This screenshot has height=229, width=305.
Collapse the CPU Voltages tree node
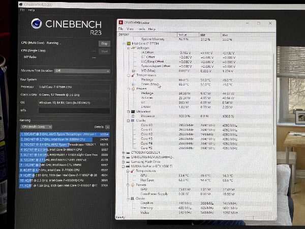pyautogui.click(x=129, y=48)
